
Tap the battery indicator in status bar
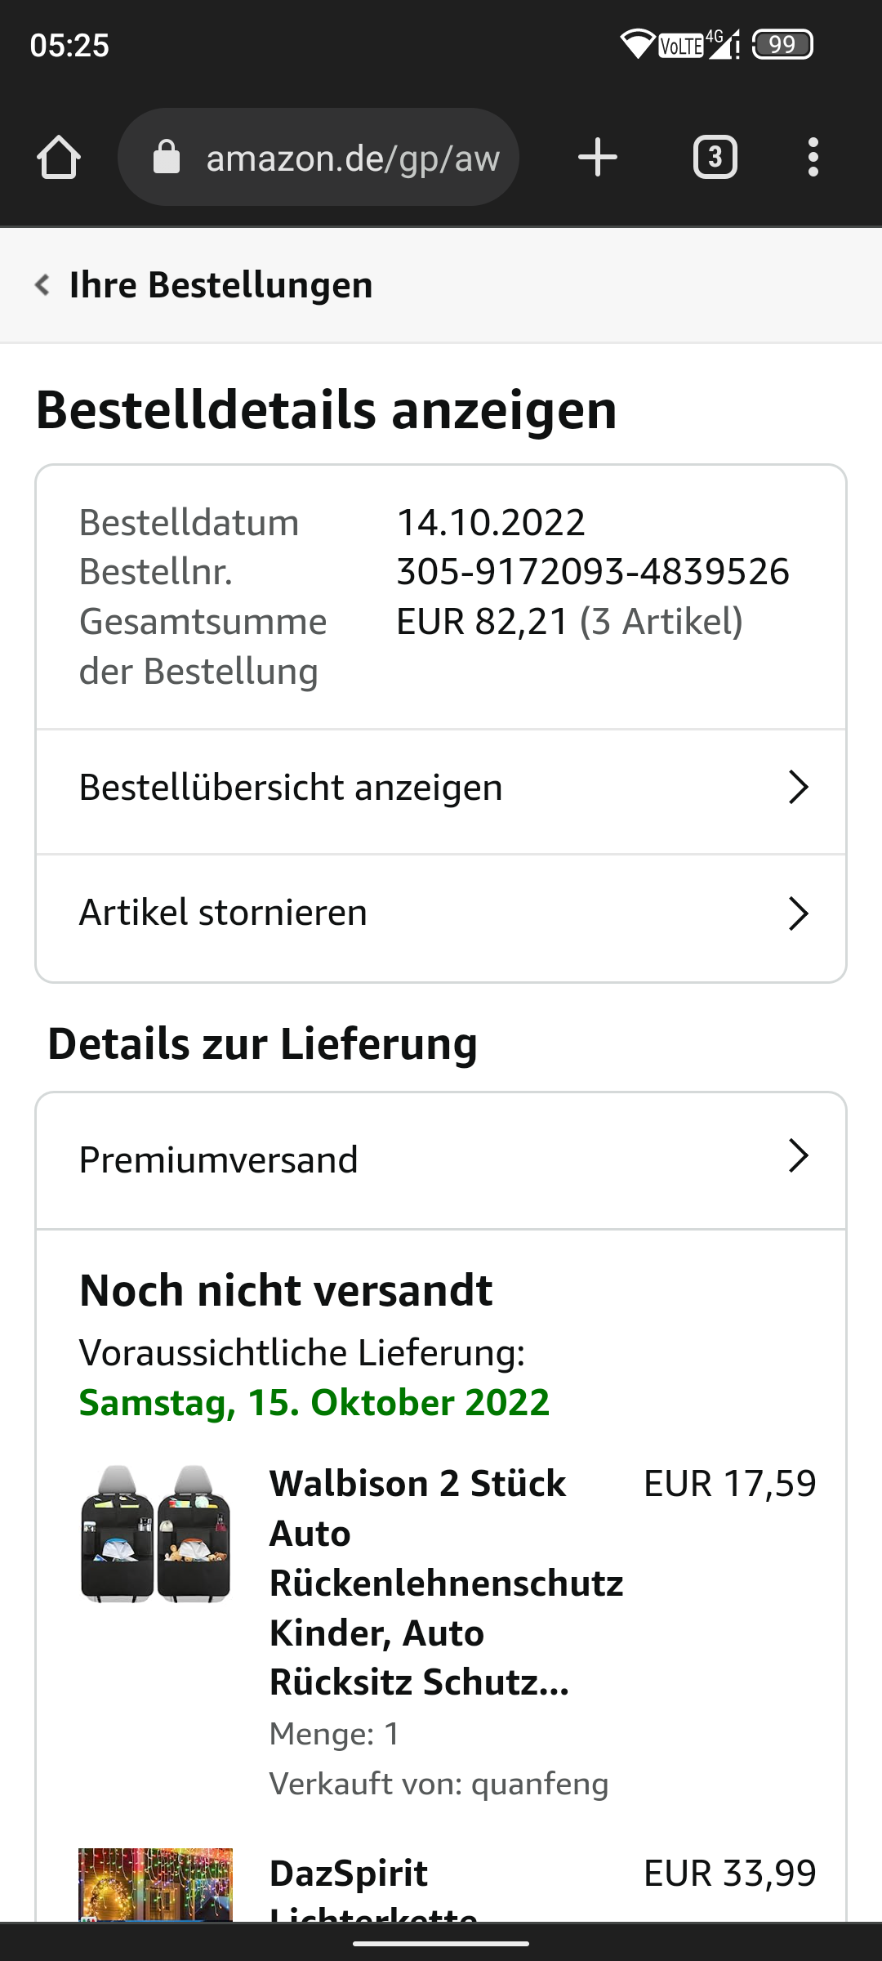coord(782,45)
